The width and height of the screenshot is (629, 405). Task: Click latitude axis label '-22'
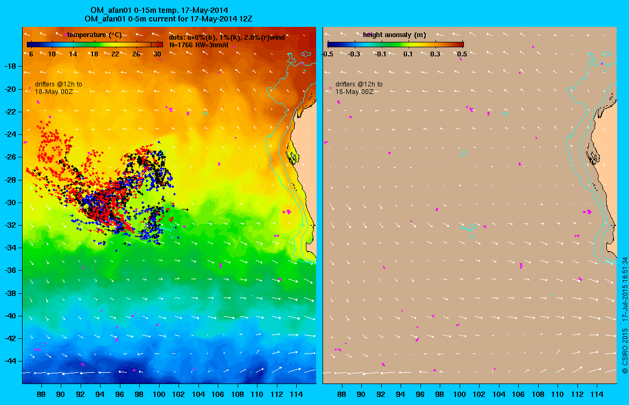click(10, 112)
